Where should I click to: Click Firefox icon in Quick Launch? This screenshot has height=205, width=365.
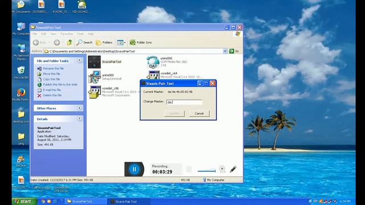pos(49,202)
